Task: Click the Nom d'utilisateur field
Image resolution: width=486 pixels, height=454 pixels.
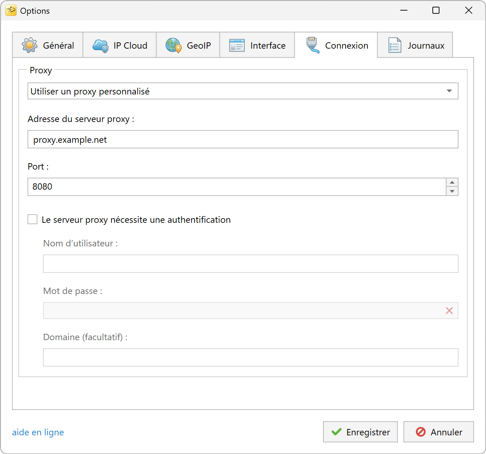Action: pos(251,264)
